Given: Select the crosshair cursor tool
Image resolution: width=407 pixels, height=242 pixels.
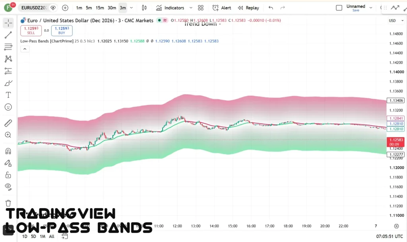Looking at the screenshot, I should pyautogui.click(x=8, y=23).
